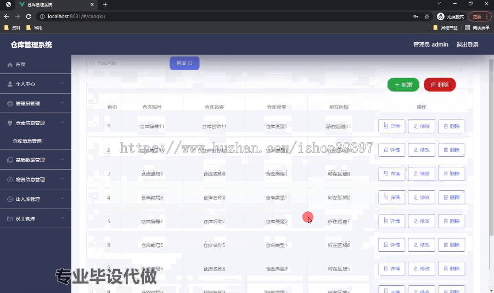
Task: Reload the localhost page
Action: (29, 16)
